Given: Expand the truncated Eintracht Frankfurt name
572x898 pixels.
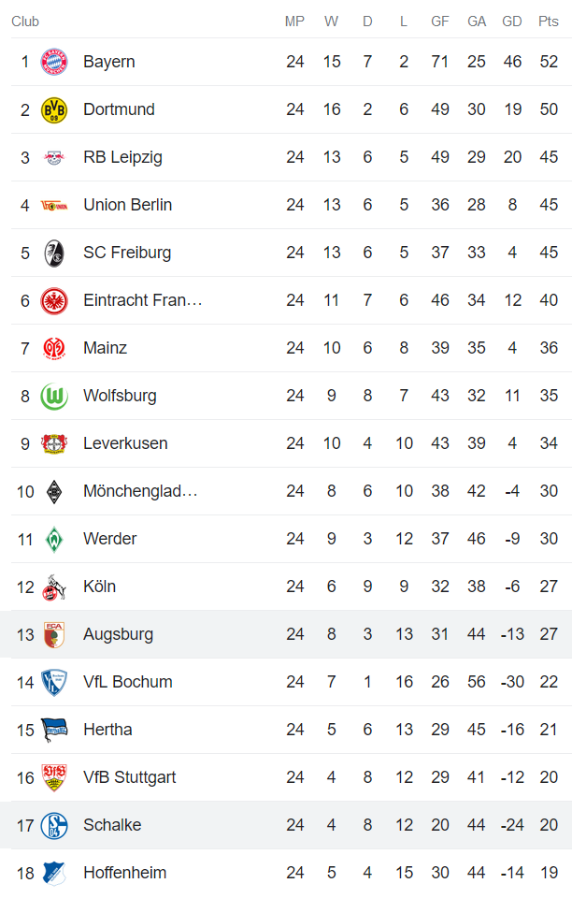Looking at the screenshot, I should coord(142,300).
